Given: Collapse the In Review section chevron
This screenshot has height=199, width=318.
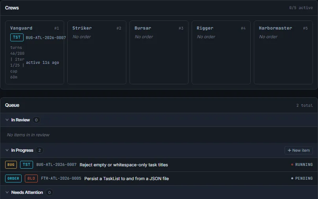Looking at the screenshot, I should click(x=7, y=120).
